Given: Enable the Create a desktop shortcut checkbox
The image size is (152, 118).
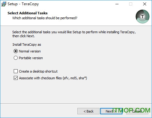Looking at the screenshot, I should [x=16, y=71].
